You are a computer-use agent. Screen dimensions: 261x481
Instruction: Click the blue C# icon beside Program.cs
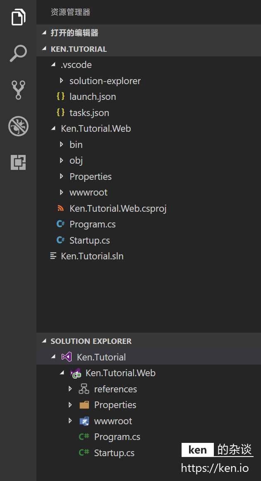click(x=61, y=224)
